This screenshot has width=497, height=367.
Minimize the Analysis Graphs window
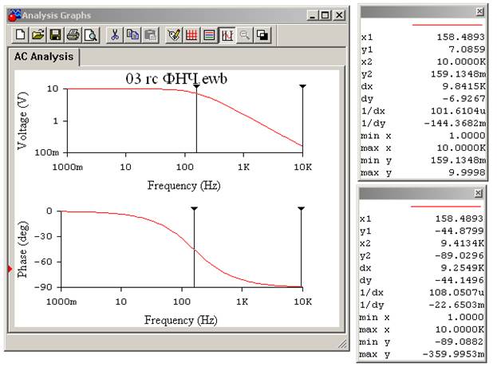312,15
